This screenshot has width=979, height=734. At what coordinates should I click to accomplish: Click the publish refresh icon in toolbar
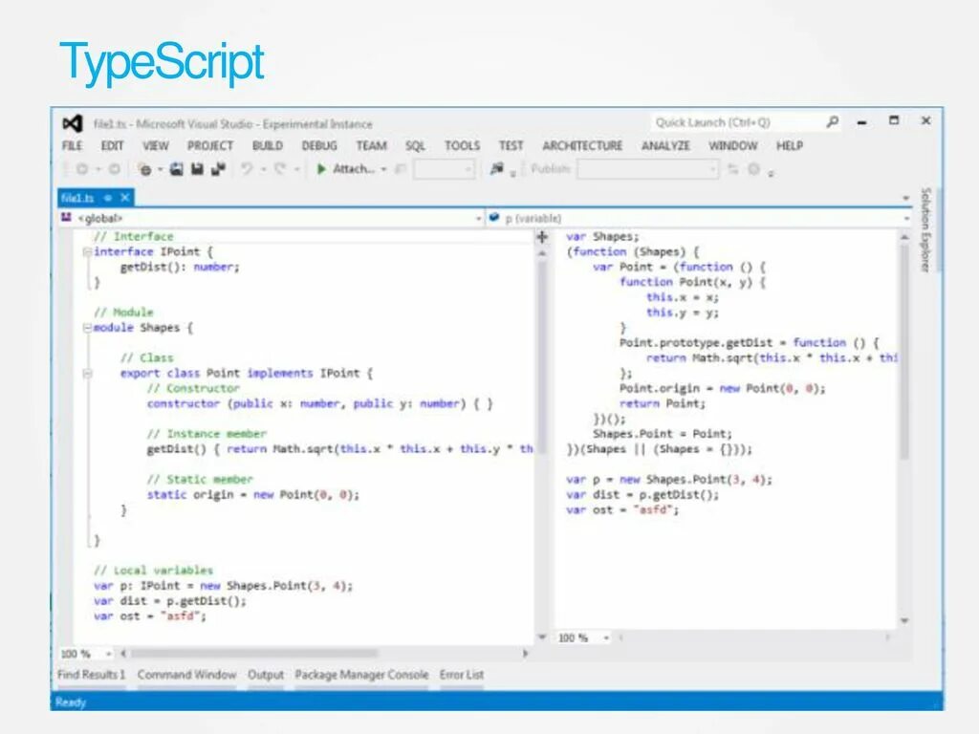pos(733,169)
